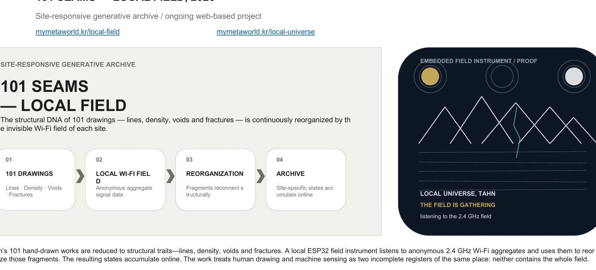The image size is (596, 270).
Task: Open the mymetaworld.kr/local-field link
Action: (x=78, y=32)
